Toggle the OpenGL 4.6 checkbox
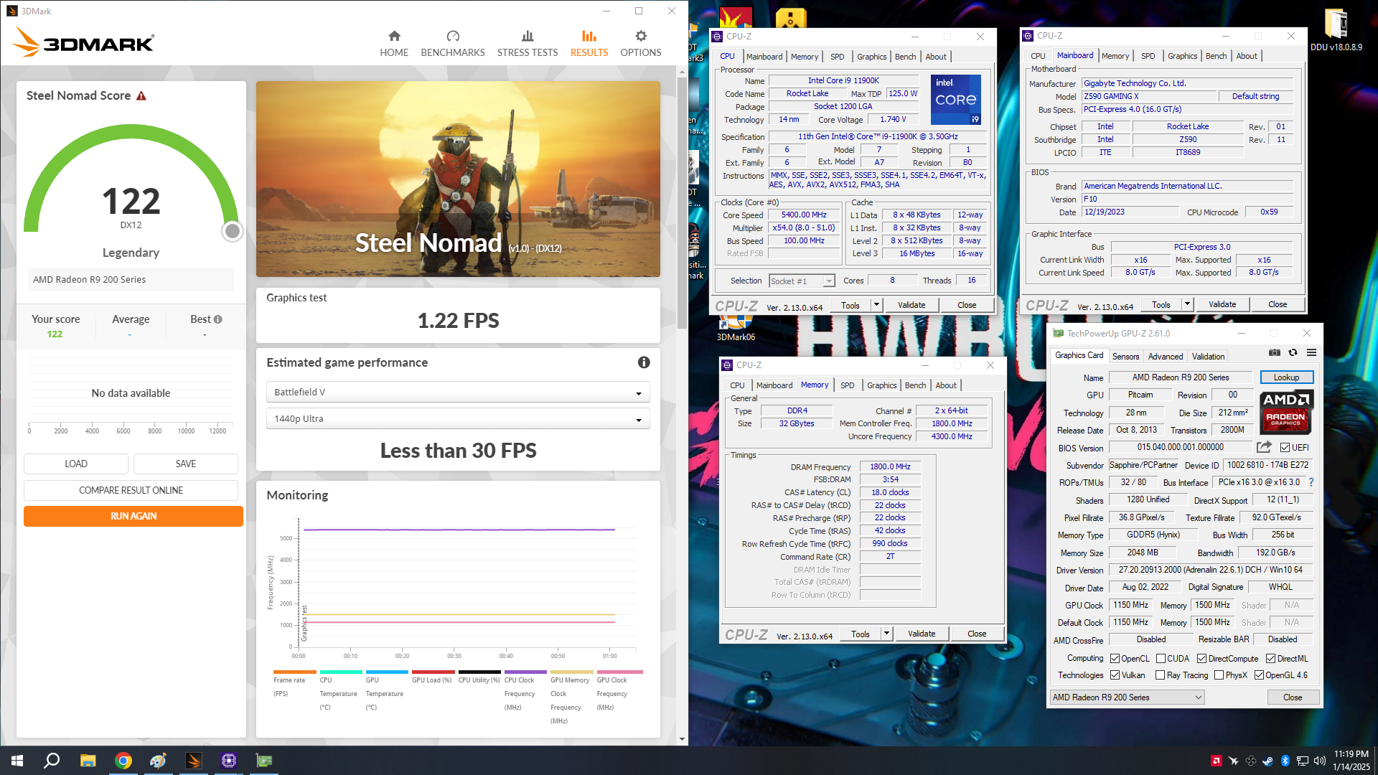The height and width of the screenshot is (775, 1378). click(1259, 675)
